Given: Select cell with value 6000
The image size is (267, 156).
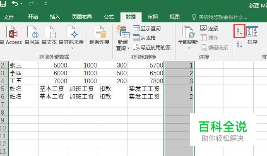Looking at the screenshot, I should pos(53,73).
